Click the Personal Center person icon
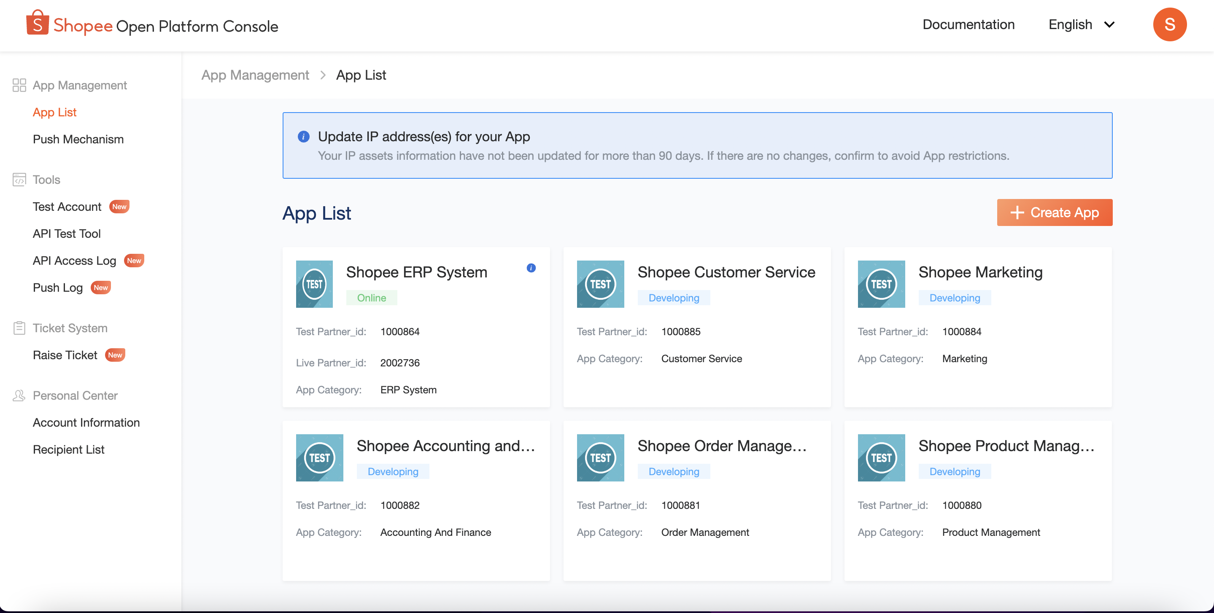 19,395
